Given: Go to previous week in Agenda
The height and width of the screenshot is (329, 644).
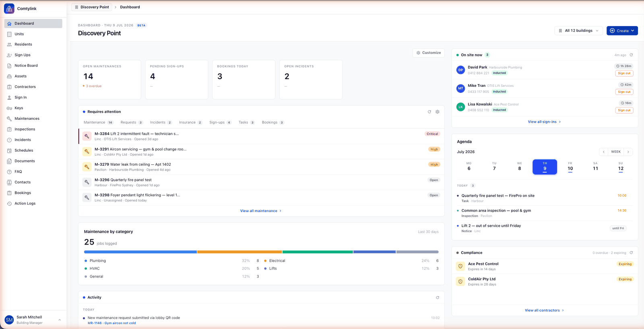Looking at the screenshot, I should tap(603, 152).
